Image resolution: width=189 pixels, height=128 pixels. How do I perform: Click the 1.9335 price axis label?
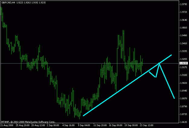[x=184, y=51]
